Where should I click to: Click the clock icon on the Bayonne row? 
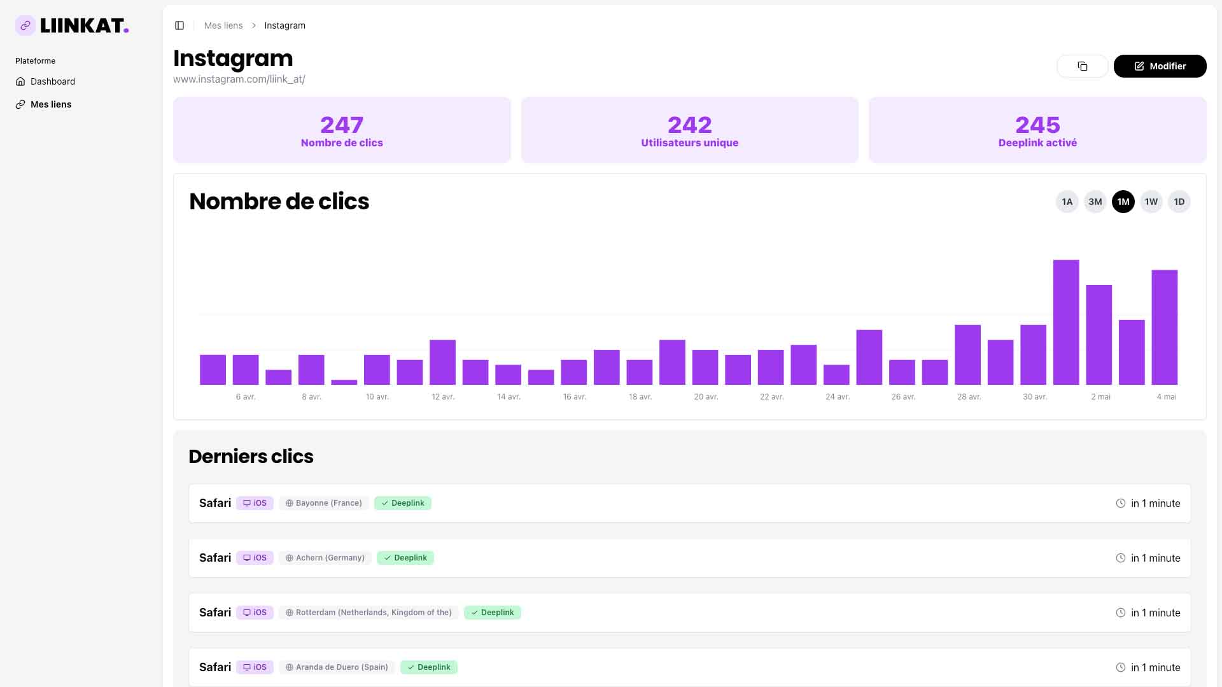pos(1120,503)
